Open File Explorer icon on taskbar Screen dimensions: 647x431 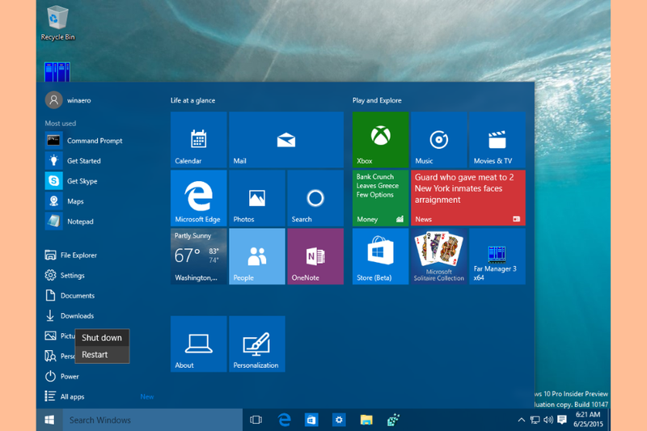pos(366,420)
